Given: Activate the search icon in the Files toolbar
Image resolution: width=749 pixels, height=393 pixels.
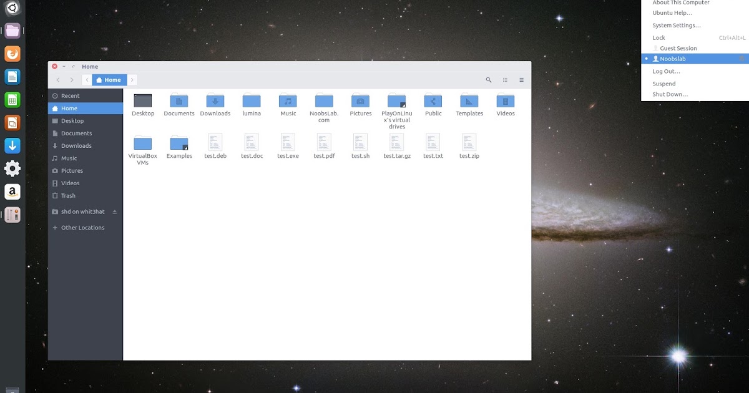Looking at the screenshot, I should (x=489, y=80).
